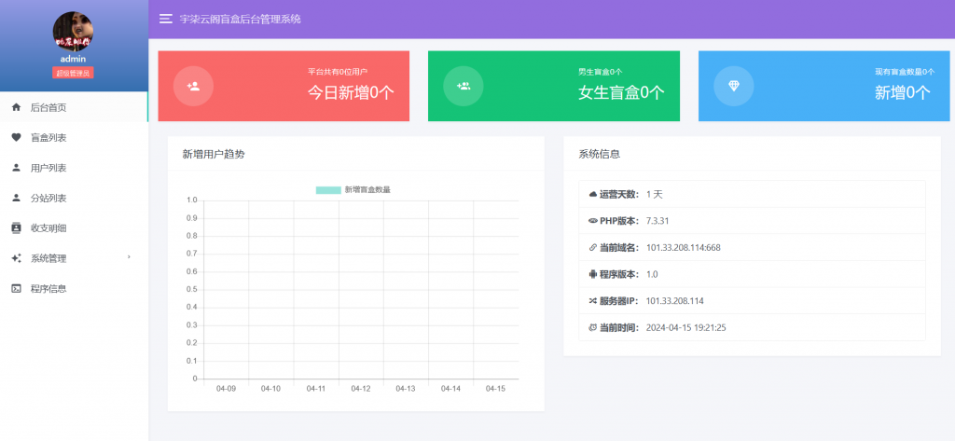Screen dimensions: 955x441
Task: Click the shuffle icon beside 服务器IP
Action: click(x=592, y=301)
